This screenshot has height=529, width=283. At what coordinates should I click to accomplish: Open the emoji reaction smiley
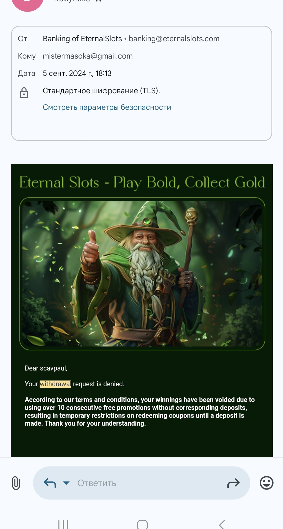tap(266, 483)
